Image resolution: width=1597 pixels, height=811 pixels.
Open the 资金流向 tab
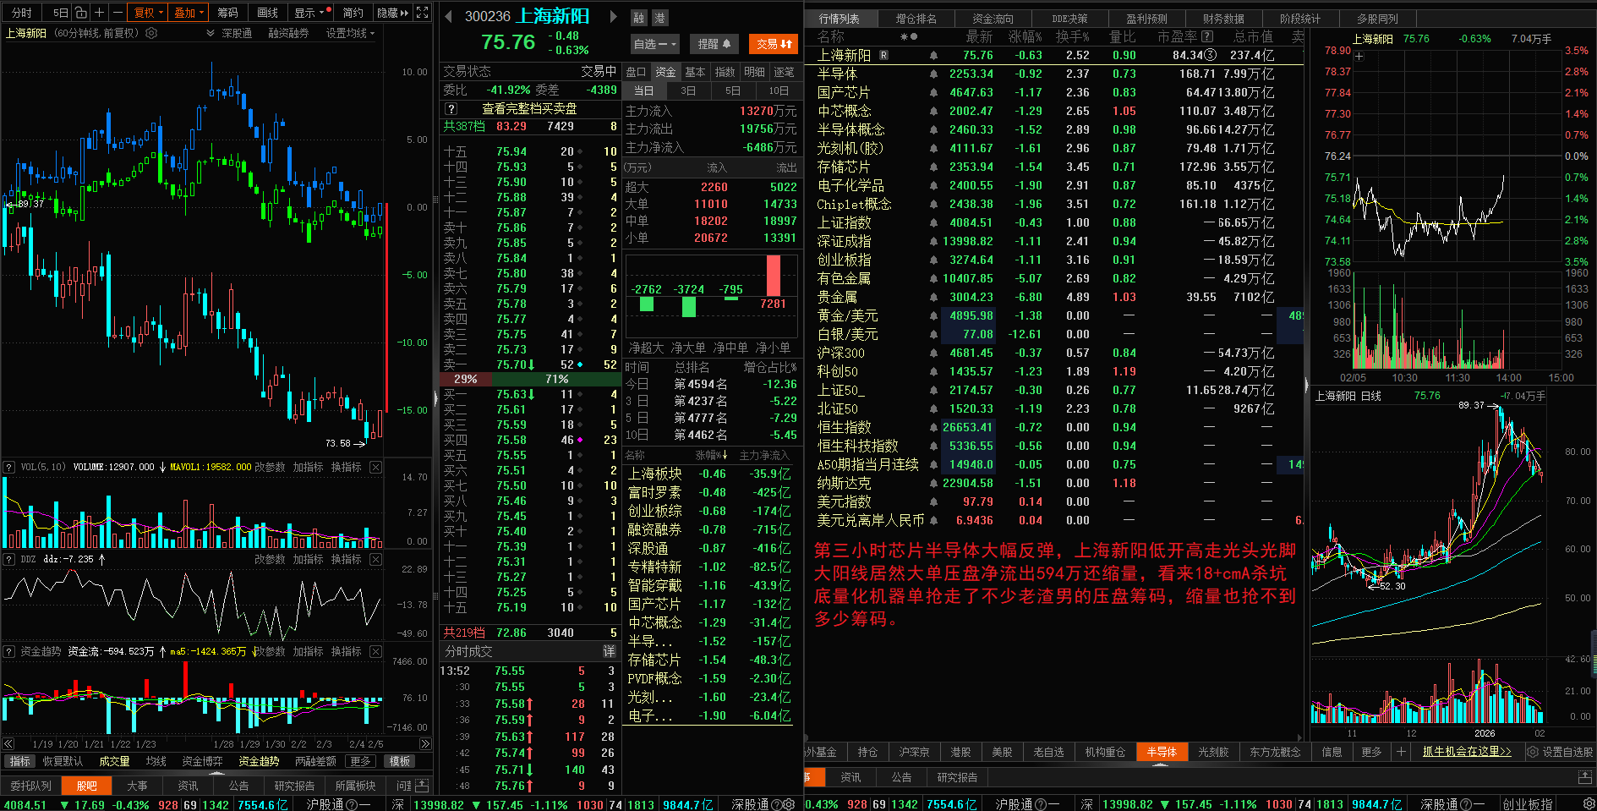click(x=993, y=19)
